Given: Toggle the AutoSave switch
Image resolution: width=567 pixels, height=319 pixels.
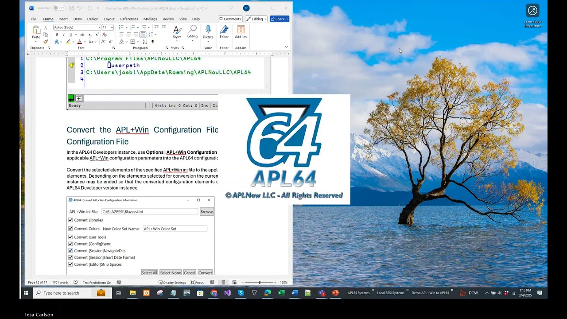Looking at the screenshot, I should point(58,8).
